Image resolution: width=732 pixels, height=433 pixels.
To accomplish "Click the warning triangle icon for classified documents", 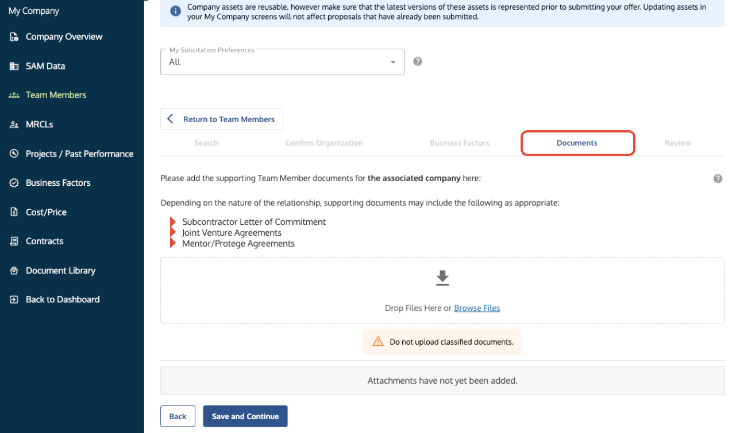I will 378,341.
